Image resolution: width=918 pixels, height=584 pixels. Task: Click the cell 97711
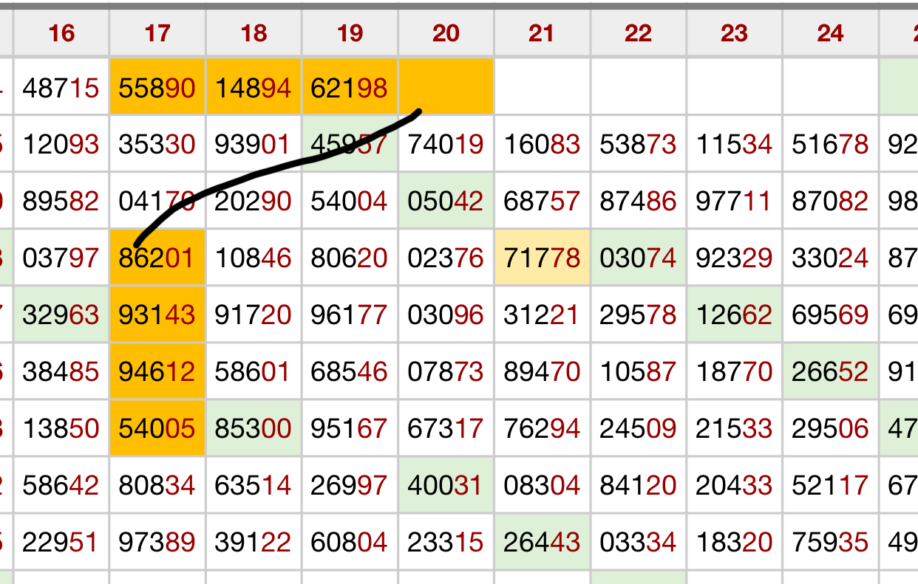click(x=734, y=201)
